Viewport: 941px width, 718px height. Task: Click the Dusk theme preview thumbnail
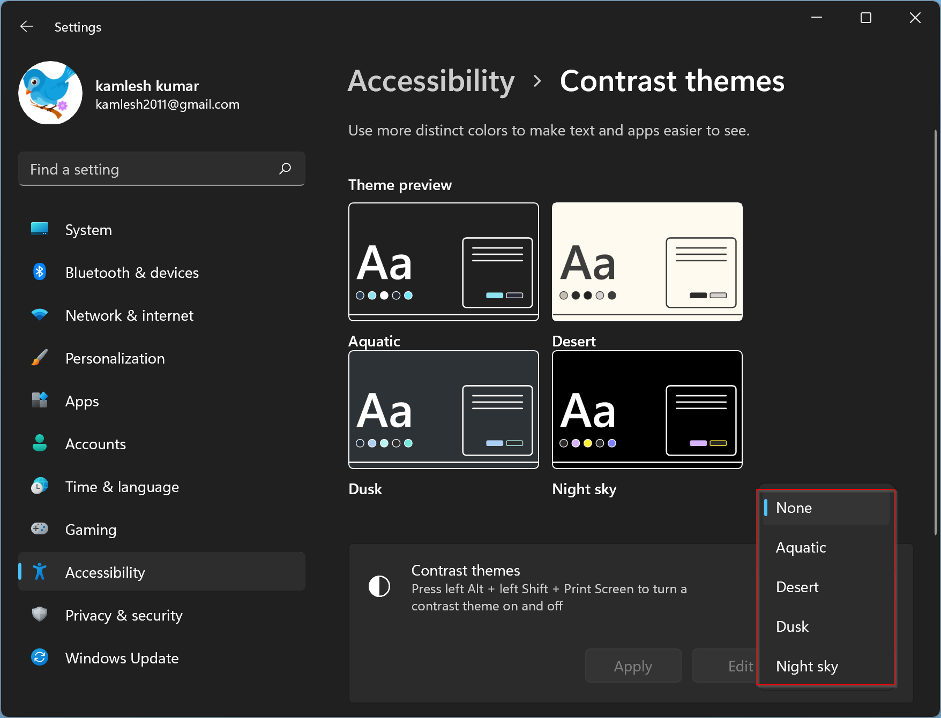pos(444,410)
